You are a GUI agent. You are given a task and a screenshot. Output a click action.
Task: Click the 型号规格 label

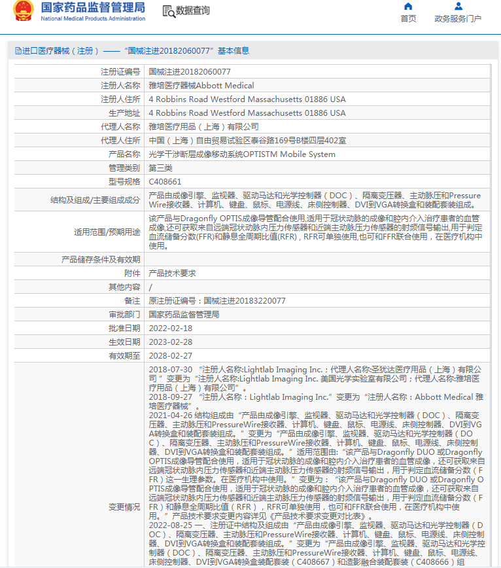[124, 182]
